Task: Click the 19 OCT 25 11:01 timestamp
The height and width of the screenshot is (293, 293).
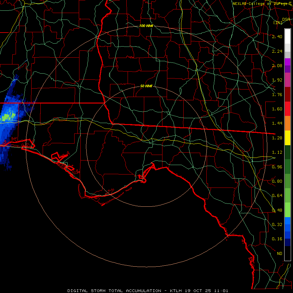Action: [206, 291]
